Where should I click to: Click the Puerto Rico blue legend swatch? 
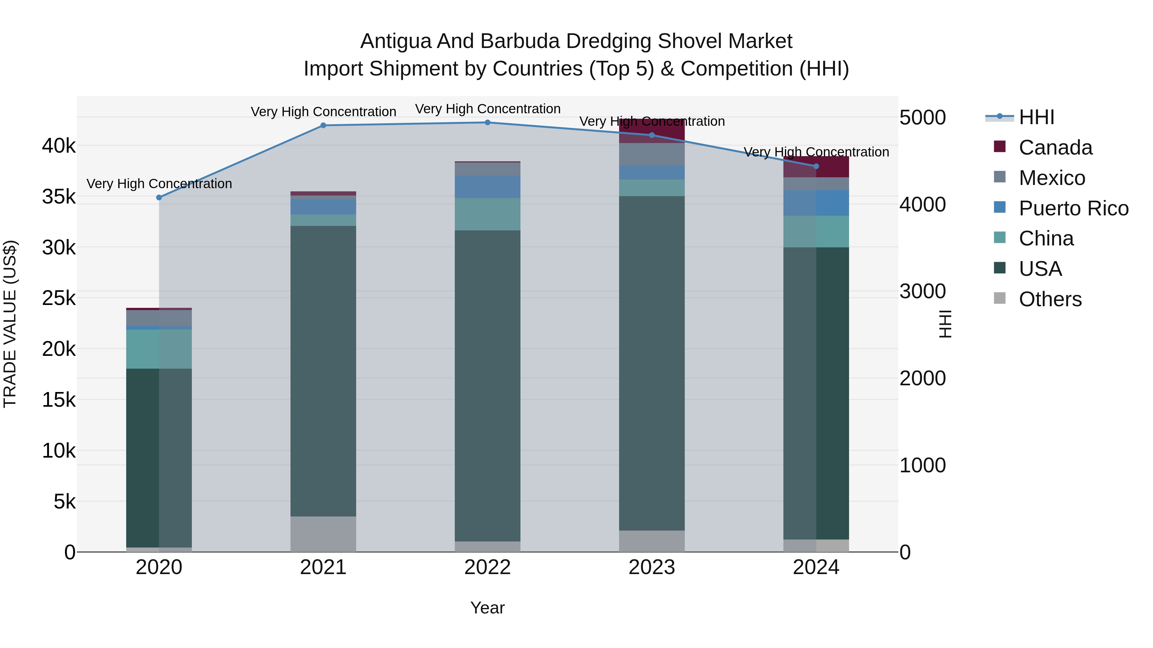[1000, 207]
